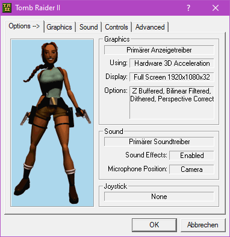Click the OK button
230x237 pixels.
click(154, 225)
